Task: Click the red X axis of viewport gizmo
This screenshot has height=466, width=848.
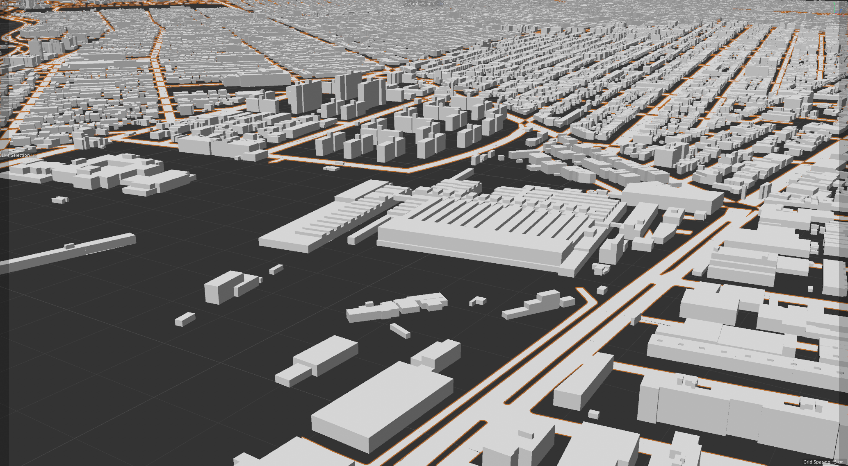Action: pyautogui.click(x=839, y=14)
